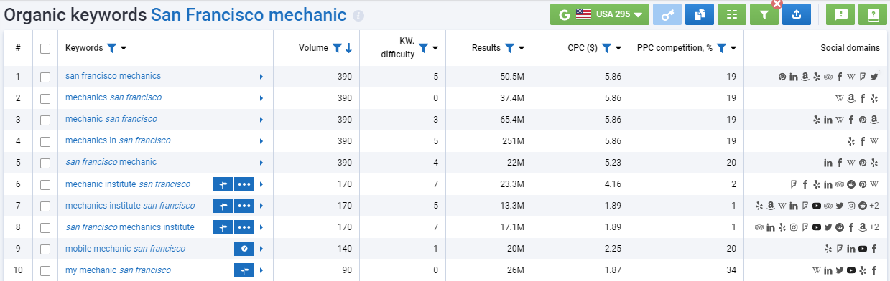Expand the Results column dropdown arrow
890x281 pixels.
(x=522, y=48)
